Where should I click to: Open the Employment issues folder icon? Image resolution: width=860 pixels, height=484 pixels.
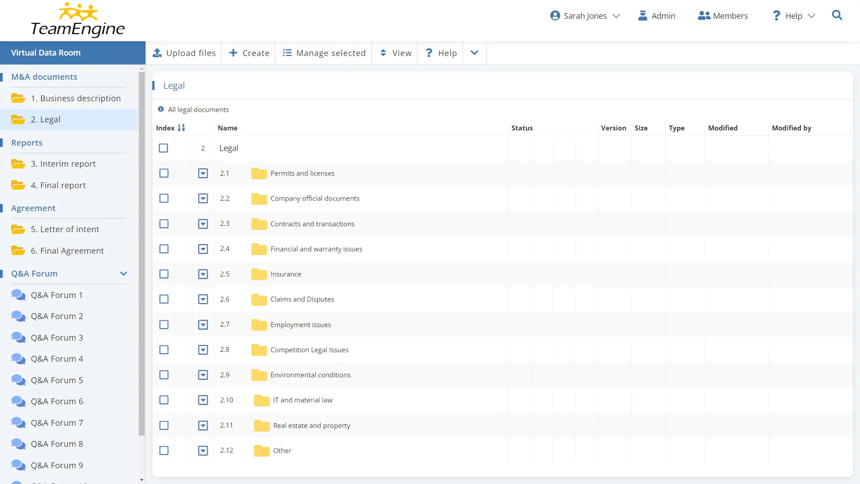(259, 325)
